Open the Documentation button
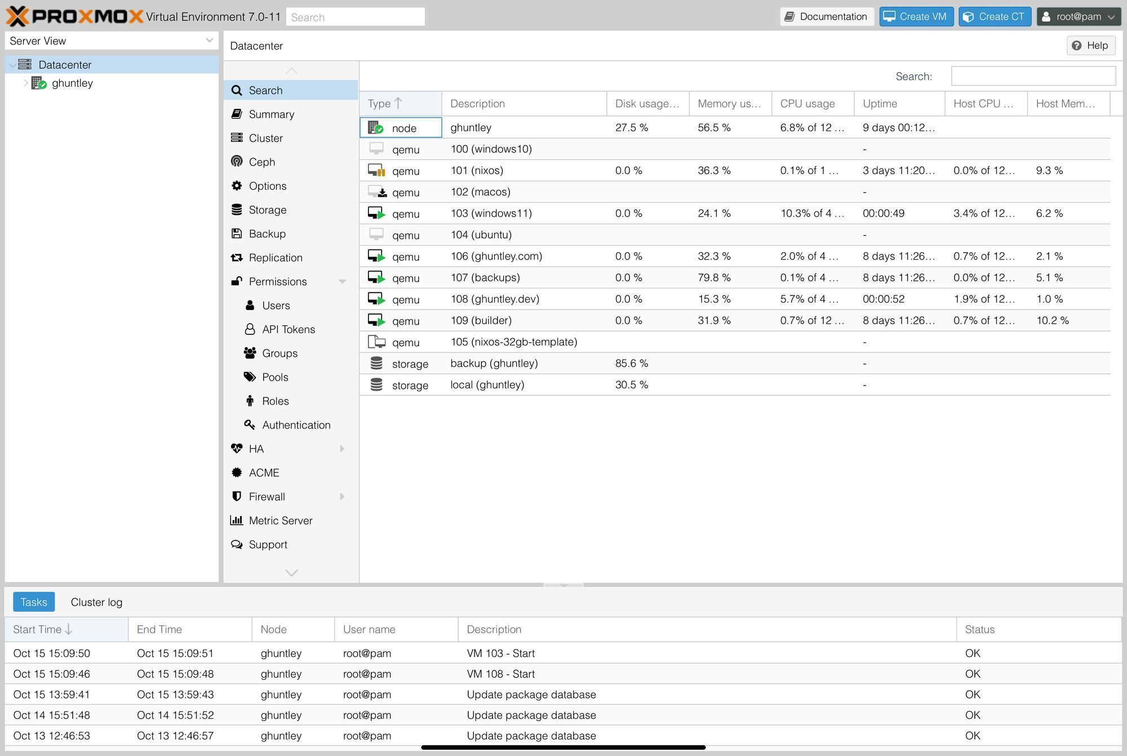1127x756 pixels. (x=826, y=17)
